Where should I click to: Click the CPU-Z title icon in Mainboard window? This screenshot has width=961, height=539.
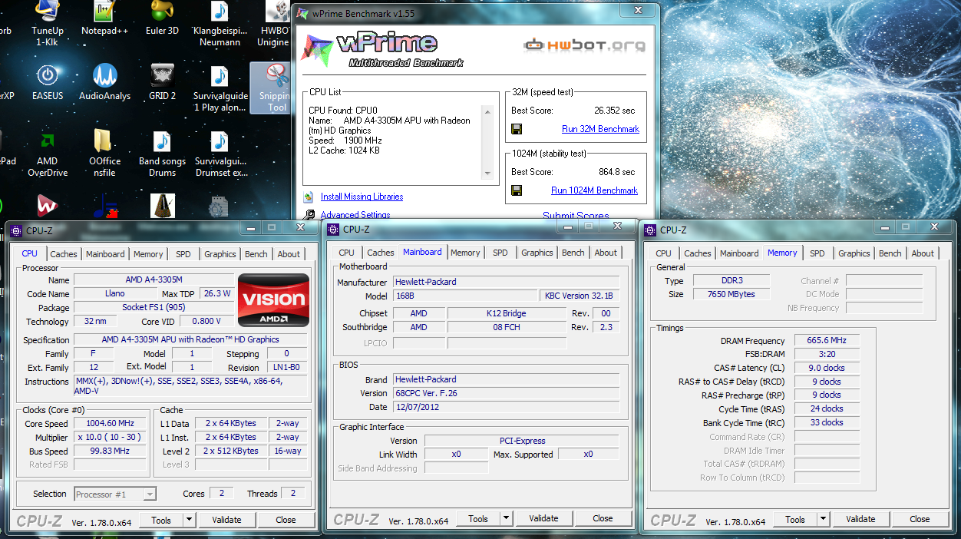pos(333,229)
